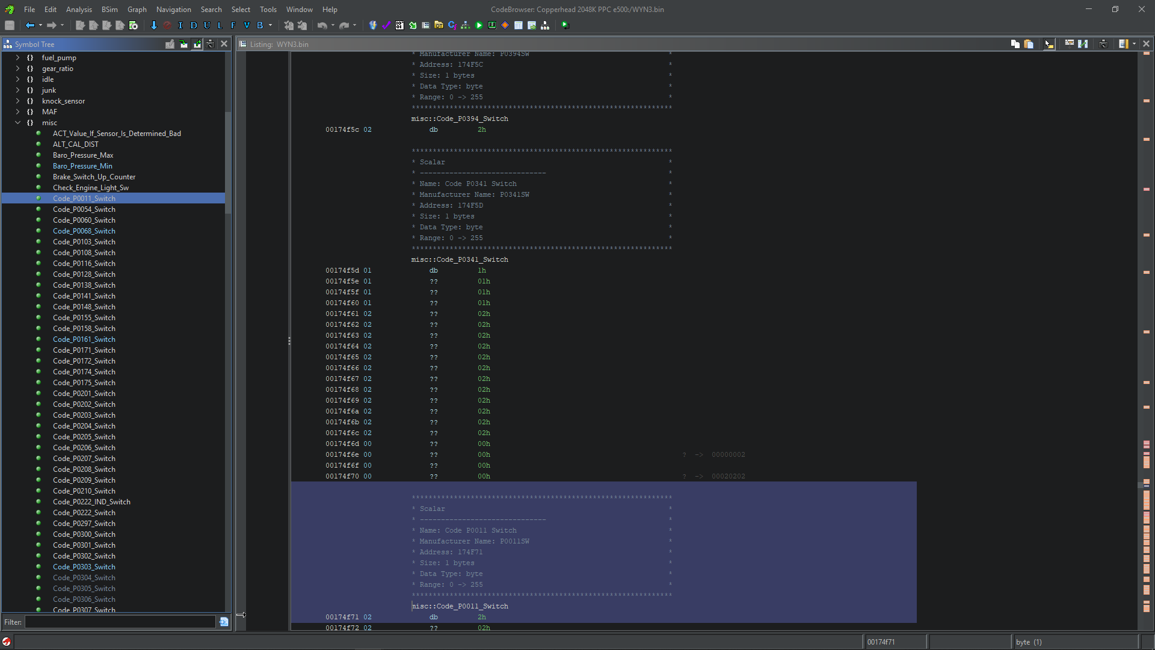
Task: Toggle mouse hover mode in Listing
Action: click(x=1049, y=44)
